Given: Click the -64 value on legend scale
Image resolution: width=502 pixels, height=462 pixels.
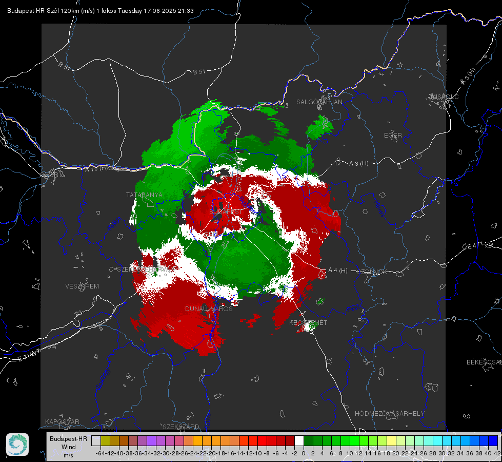Looking at the screenshot, I should [101, 453].
